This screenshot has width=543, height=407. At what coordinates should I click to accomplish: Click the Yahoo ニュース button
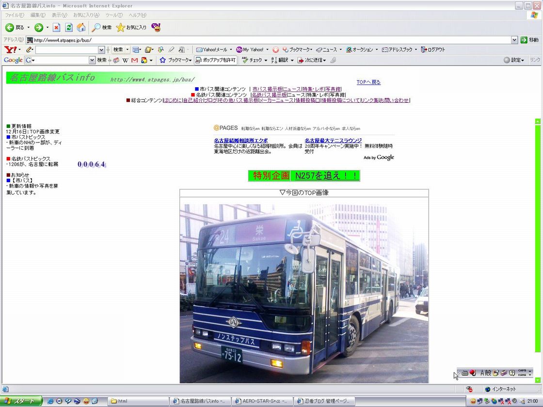[327, 49]
